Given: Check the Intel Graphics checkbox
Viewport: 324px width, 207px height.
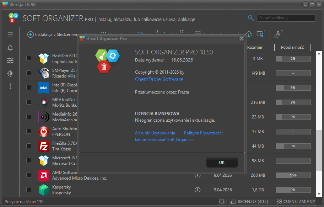Looking at the screenshot, I should point(29,88).
